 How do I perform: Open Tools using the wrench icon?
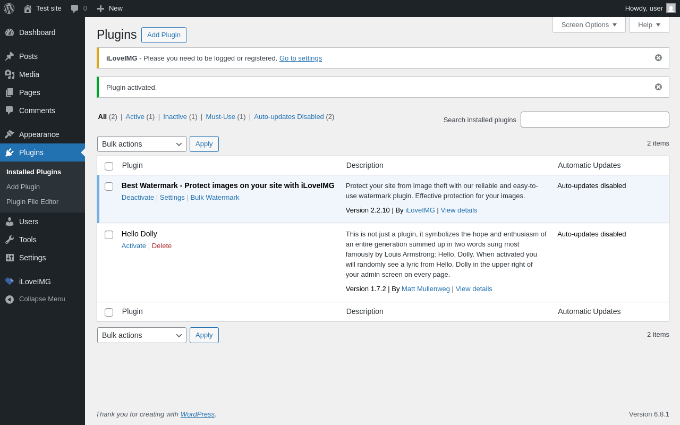pos(10,240)
